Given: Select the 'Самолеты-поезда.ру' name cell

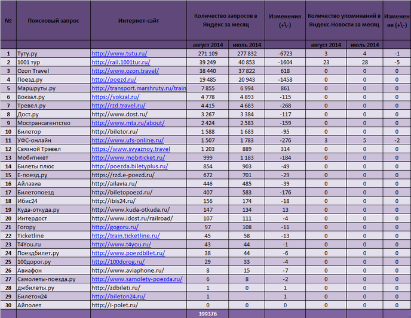Looking at the screenshot, I should [x=54, y=279].
